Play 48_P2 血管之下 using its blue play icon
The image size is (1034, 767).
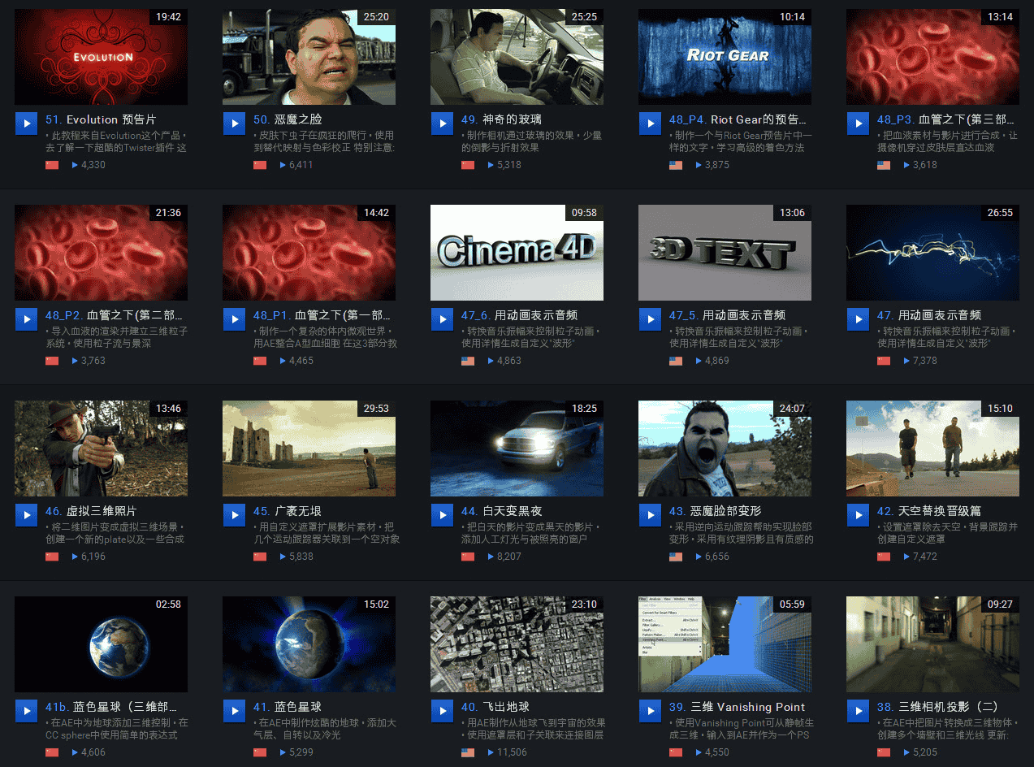[x=27, y=319]
